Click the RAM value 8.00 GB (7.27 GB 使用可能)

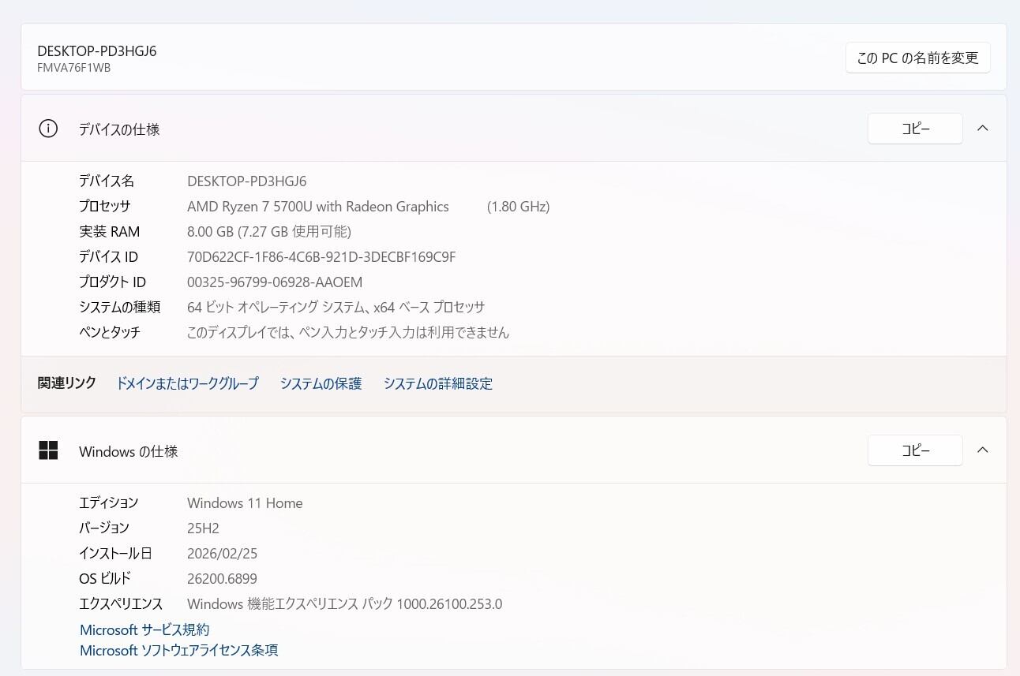[x=269, y=232]
